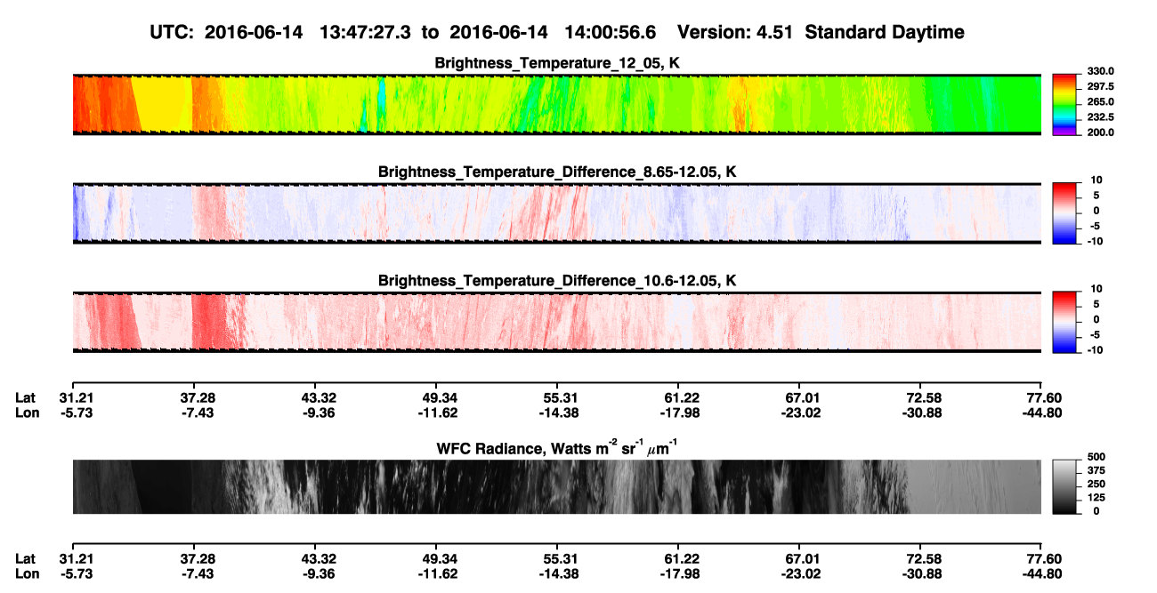Select the Version: 4.51 header text
This screenshot has width=1157, height=593.
734,32
